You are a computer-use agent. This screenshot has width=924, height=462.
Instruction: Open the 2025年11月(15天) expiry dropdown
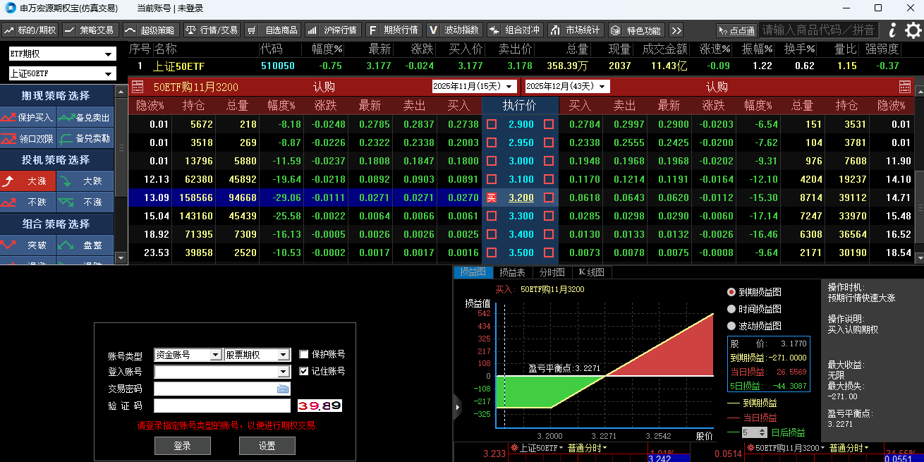(475, 87)
